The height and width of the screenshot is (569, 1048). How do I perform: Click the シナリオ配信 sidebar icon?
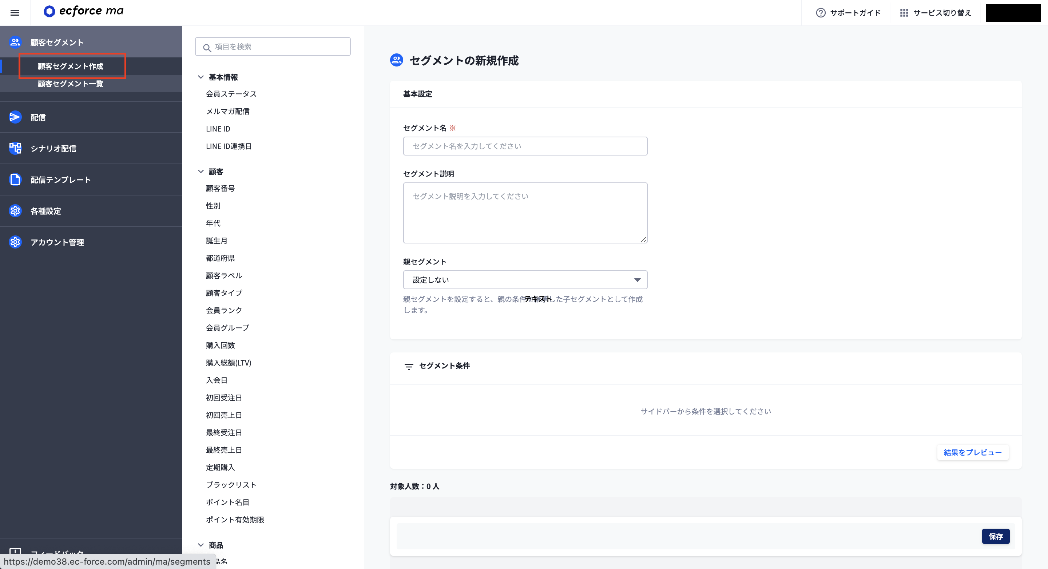tap(15, 148)
